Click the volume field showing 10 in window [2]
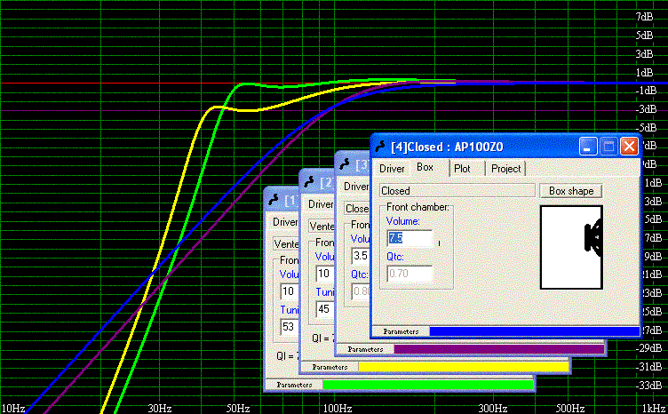This screenshot has width=668, height=414. point(325,274)
